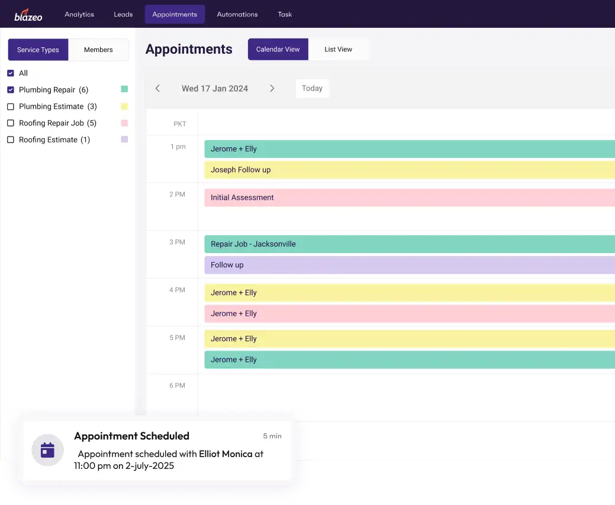This screenshot has height=505, width=615.
Task: Click the pink Roofing Repair Job swatch
Action: [x=124, y=123]
